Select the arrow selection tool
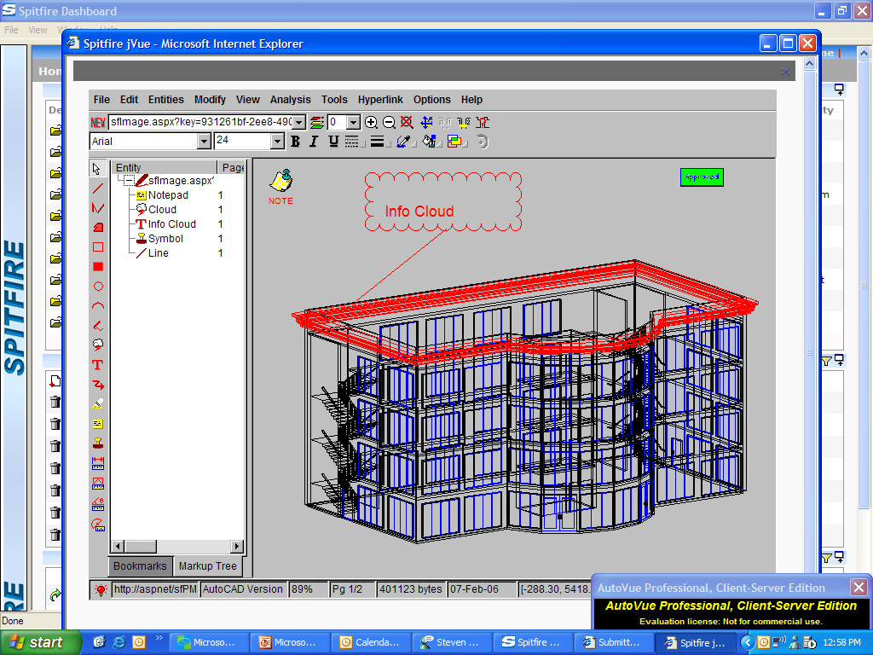 97,169
